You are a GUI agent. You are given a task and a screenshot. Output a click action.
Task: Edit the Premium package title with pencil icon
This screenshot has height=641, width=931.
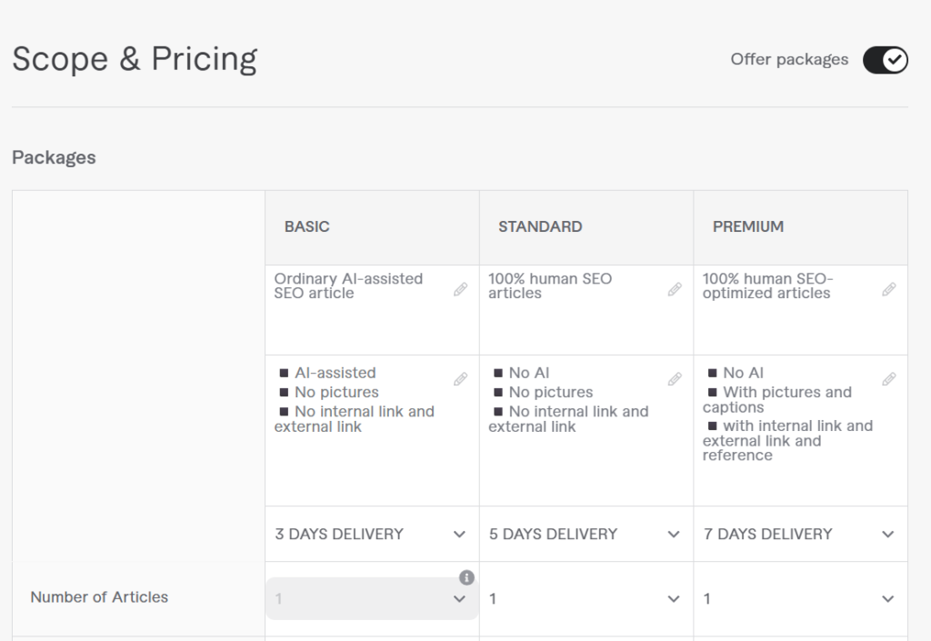point(889,288)
